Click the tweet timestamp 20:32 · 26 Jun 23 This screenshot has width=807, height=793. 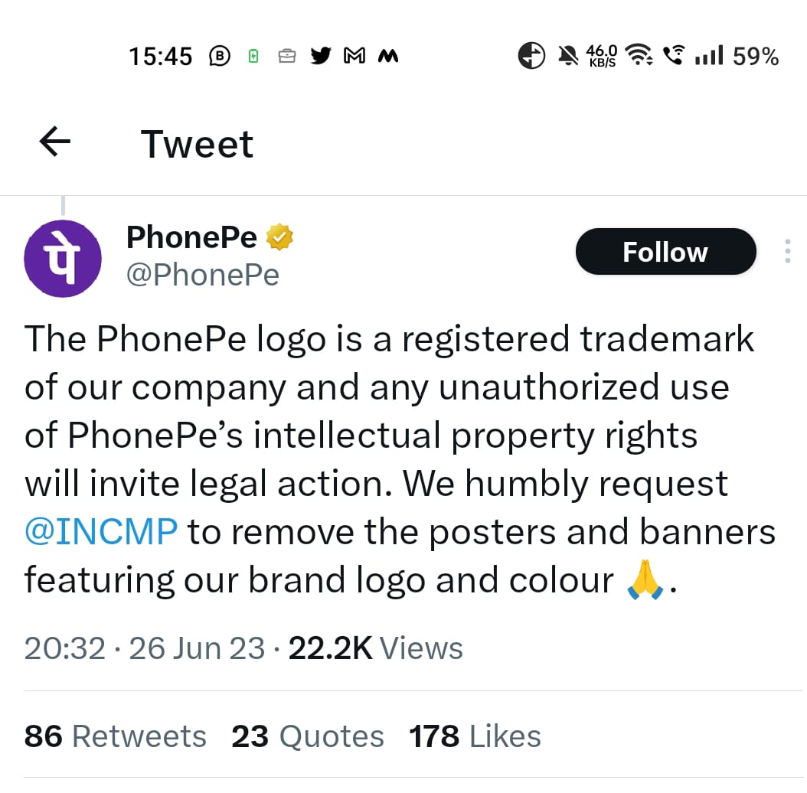[x=144, y=648]
